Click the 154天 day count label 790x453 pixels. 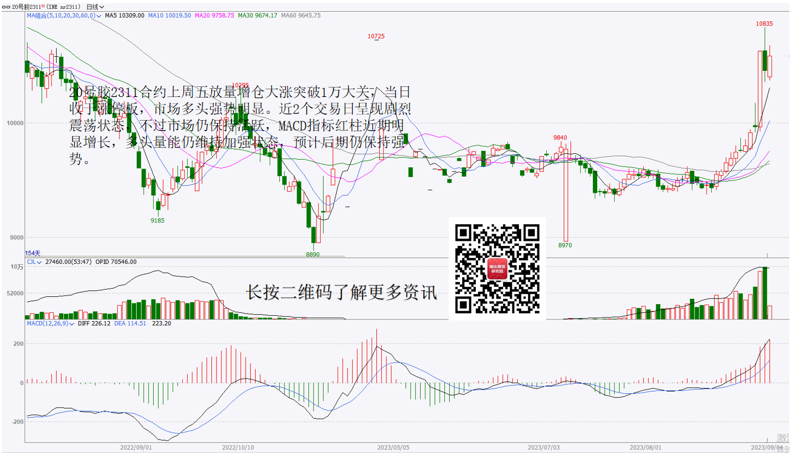33,253
